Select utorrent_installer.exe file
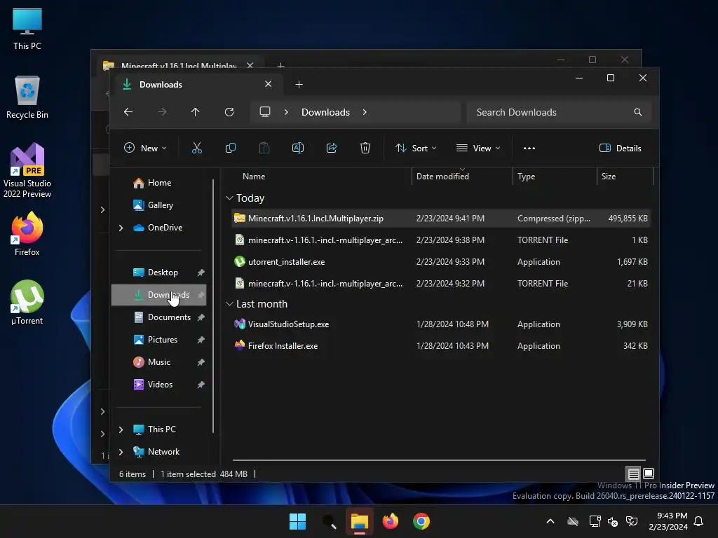 point(440,262)
